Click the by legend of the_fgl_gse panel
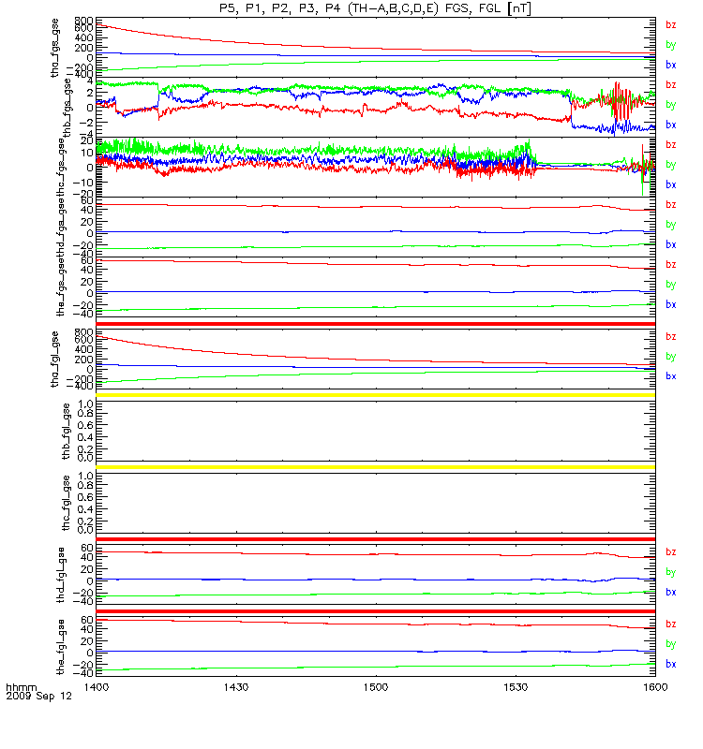Screen dimensions: 703x749 [x=671, y=644]
